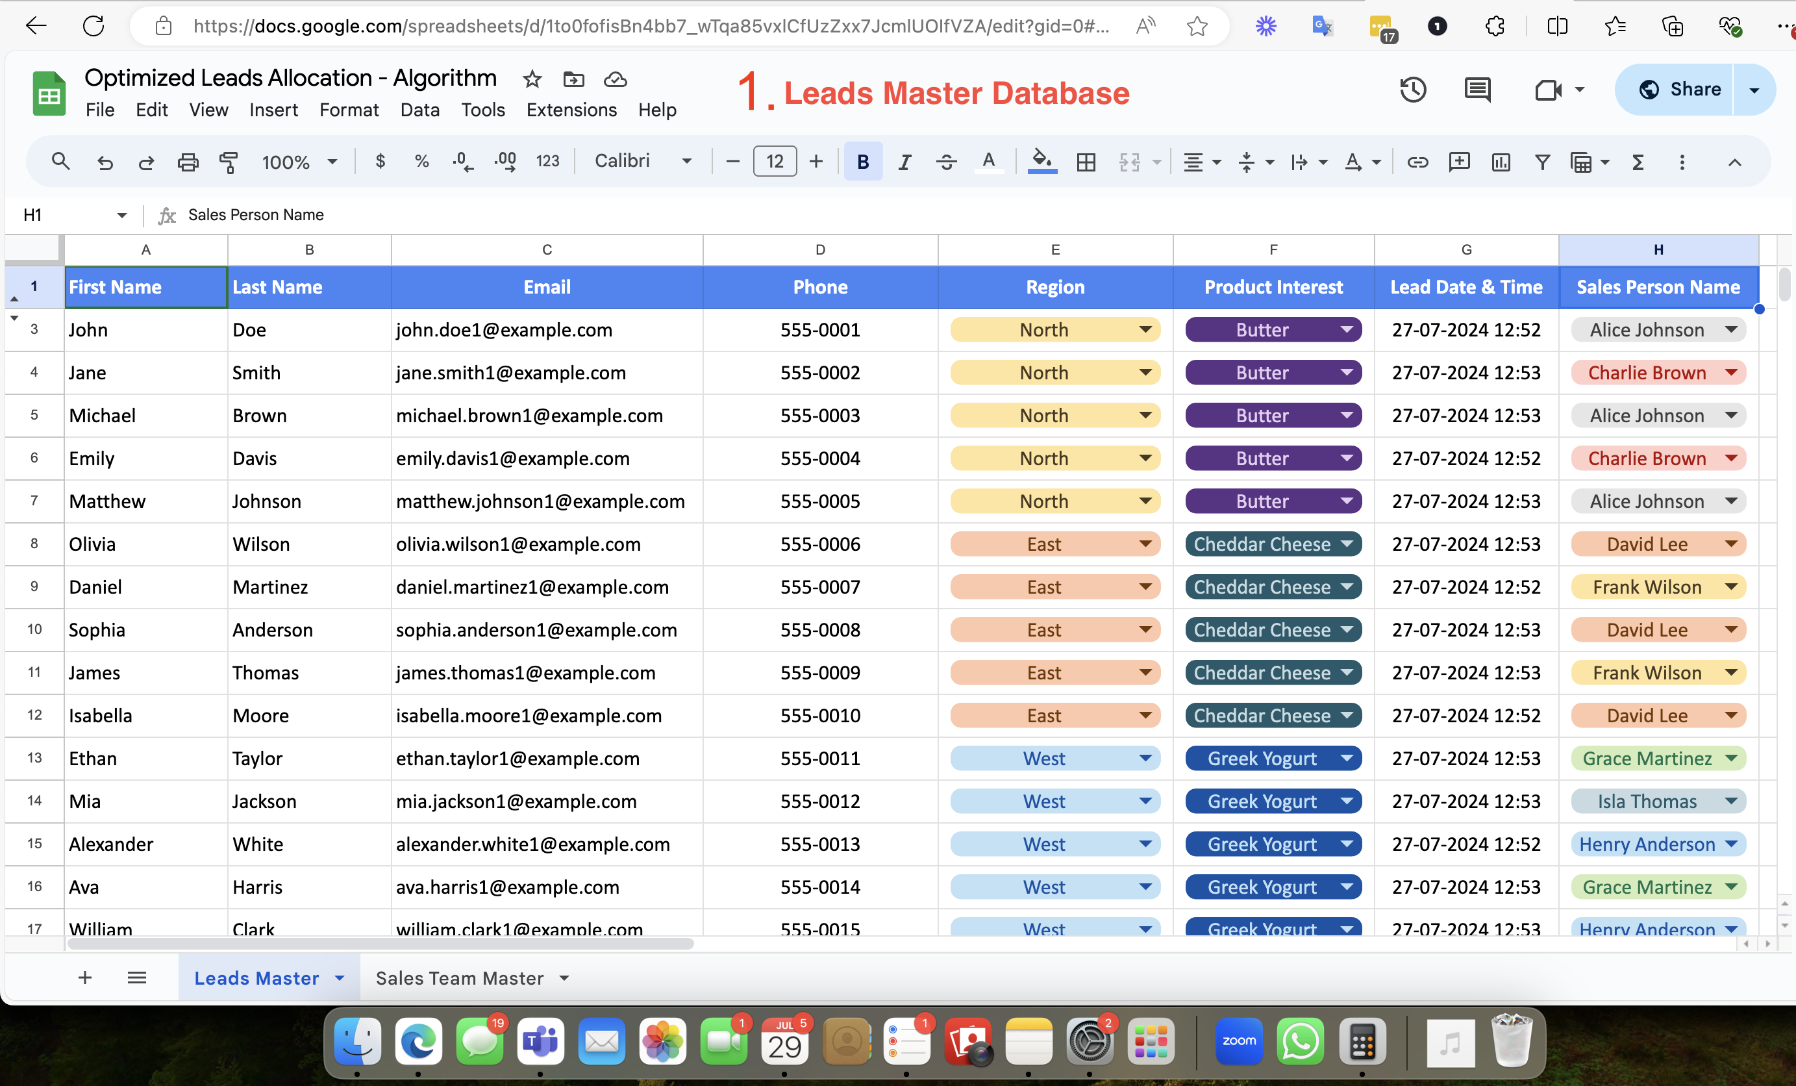The image size is (1796, 1086).
Task: Expand the Share options arrow
Action: pyautogui.click(x=1754, y=90)
